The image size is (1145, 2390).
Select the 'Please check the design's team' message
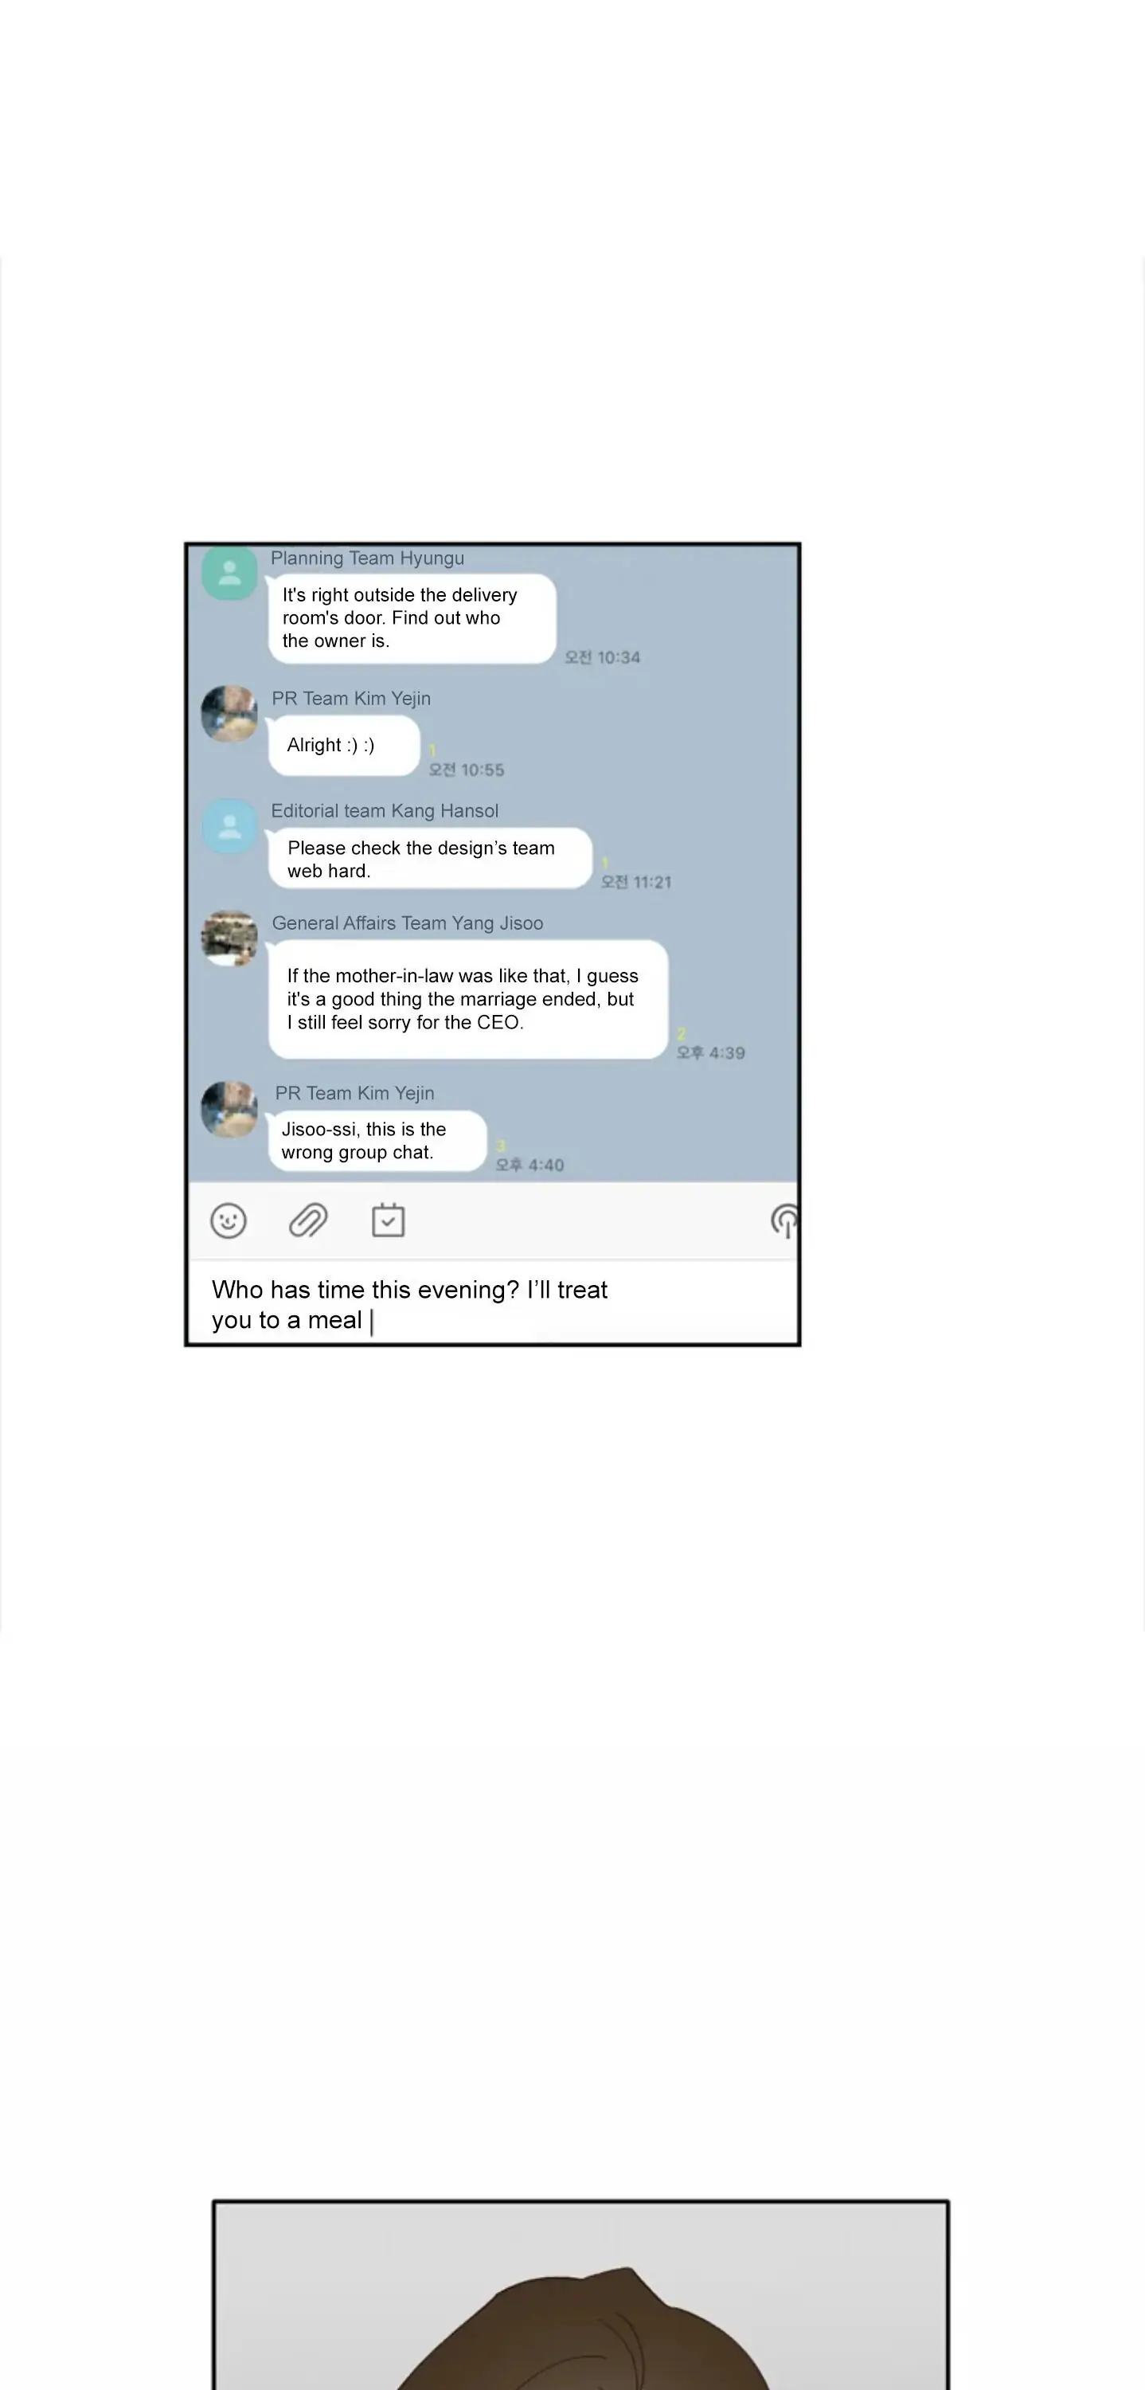click(x=430, y=858)
